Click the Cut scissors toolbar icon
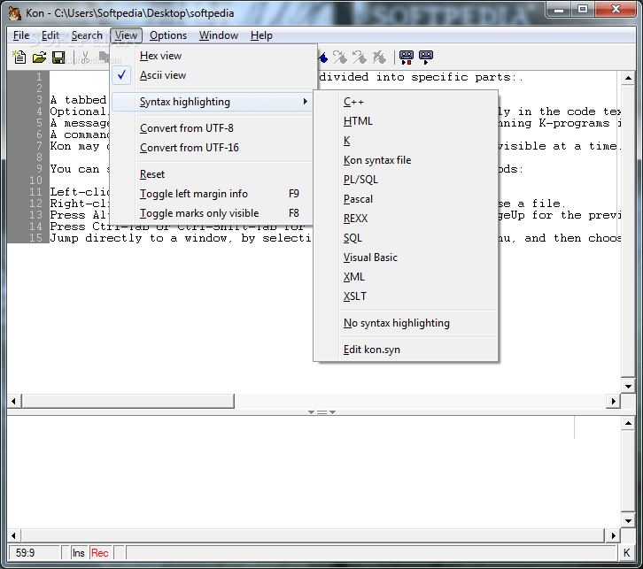 (x=85, y=58)
